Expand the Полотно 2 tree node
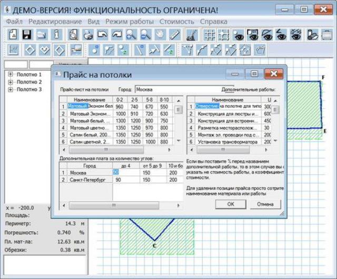The width and height of the screenshot is (337, 279). coord(10,82)
